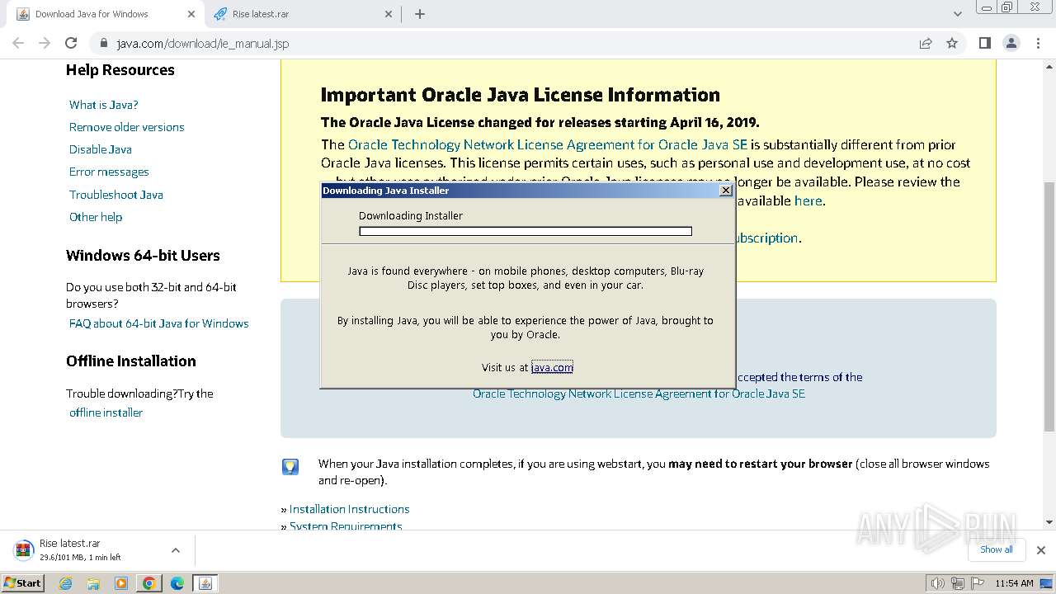Open media player from taskbar
The image size is (1056, 594).
point(121,583)
